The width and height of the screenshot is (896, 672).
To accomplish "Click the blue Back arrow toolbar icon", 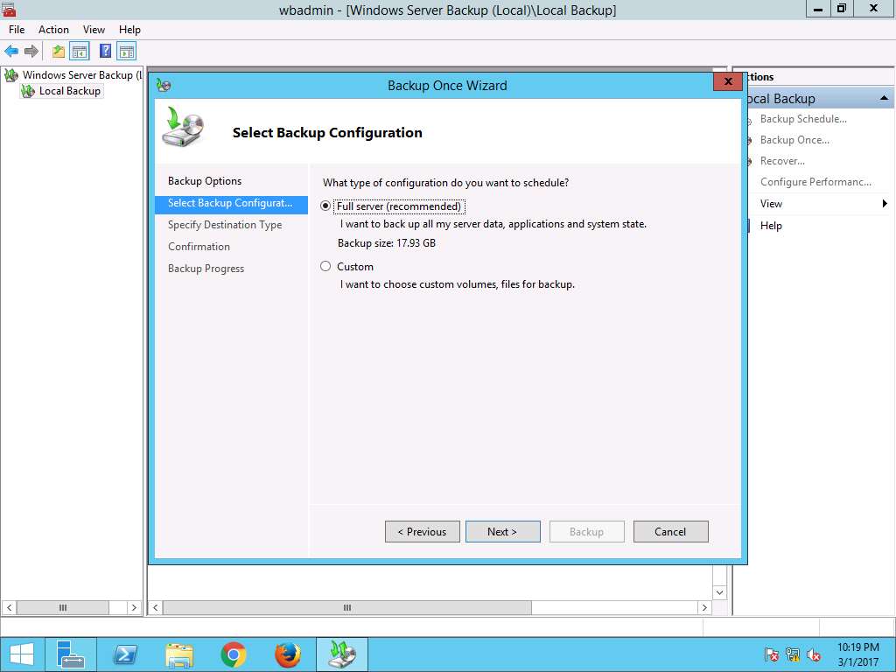I will pyautogui.click(x=10, y=52).
